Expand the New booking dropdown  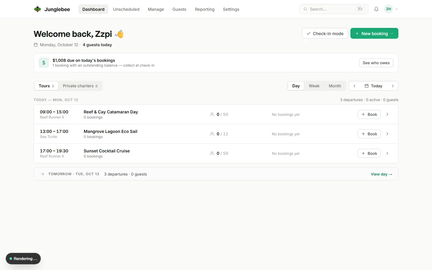[374, 33]
